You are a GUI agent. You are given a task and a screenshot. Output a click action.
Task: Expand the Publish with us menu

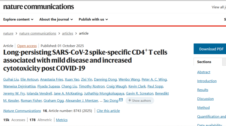coord(93,19)
